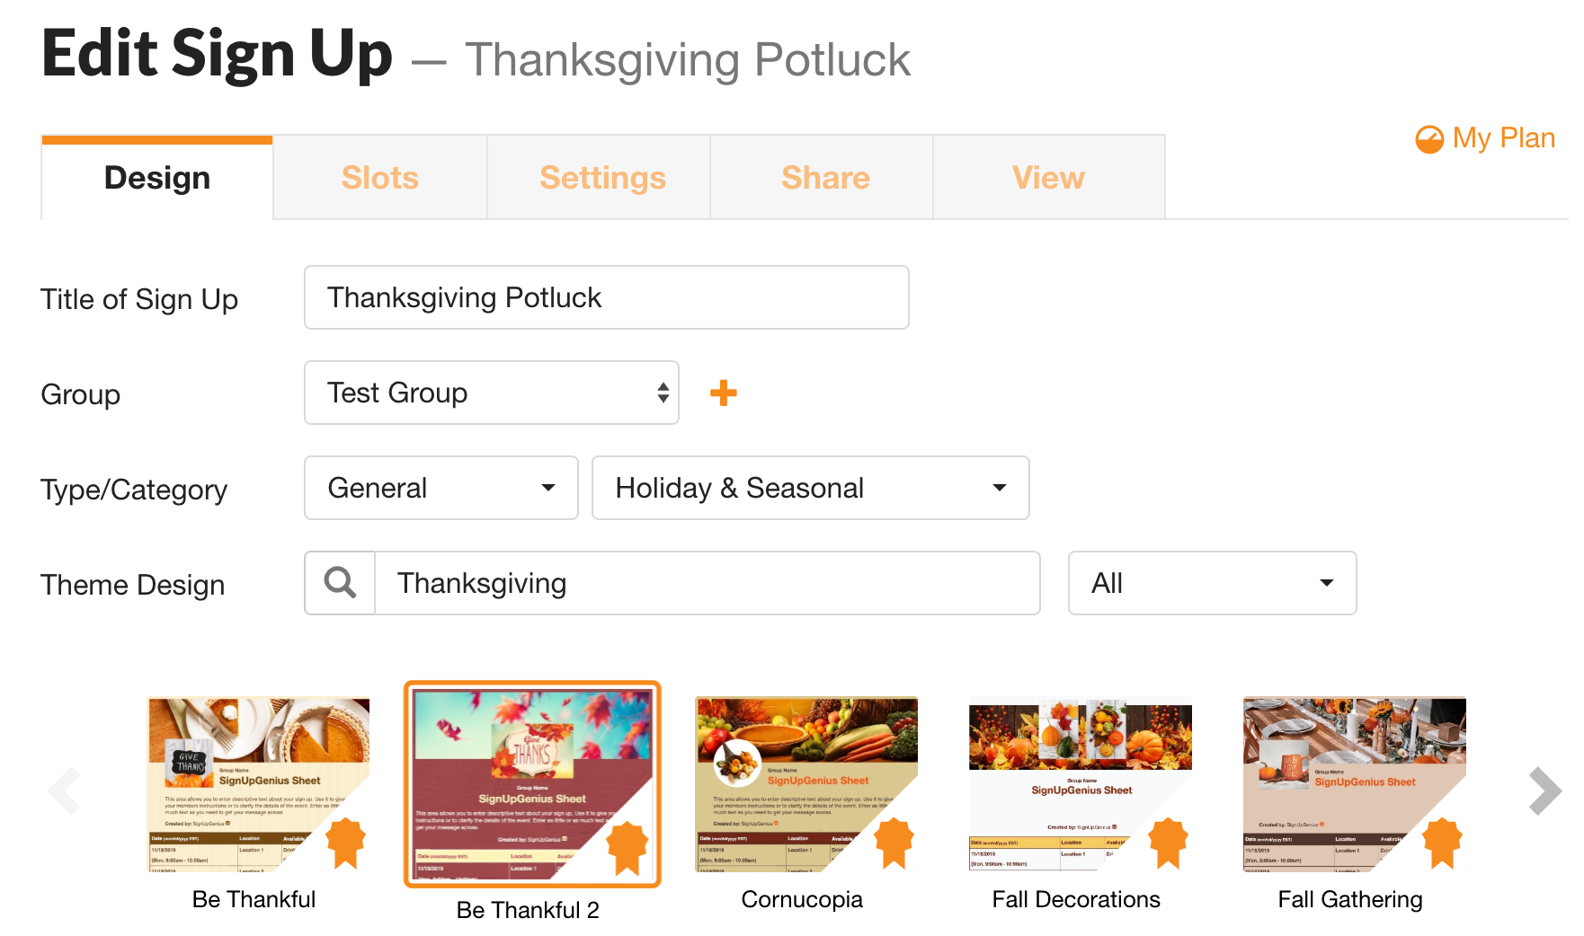Open the Holiday & Seasonal category dropdown

809,488
